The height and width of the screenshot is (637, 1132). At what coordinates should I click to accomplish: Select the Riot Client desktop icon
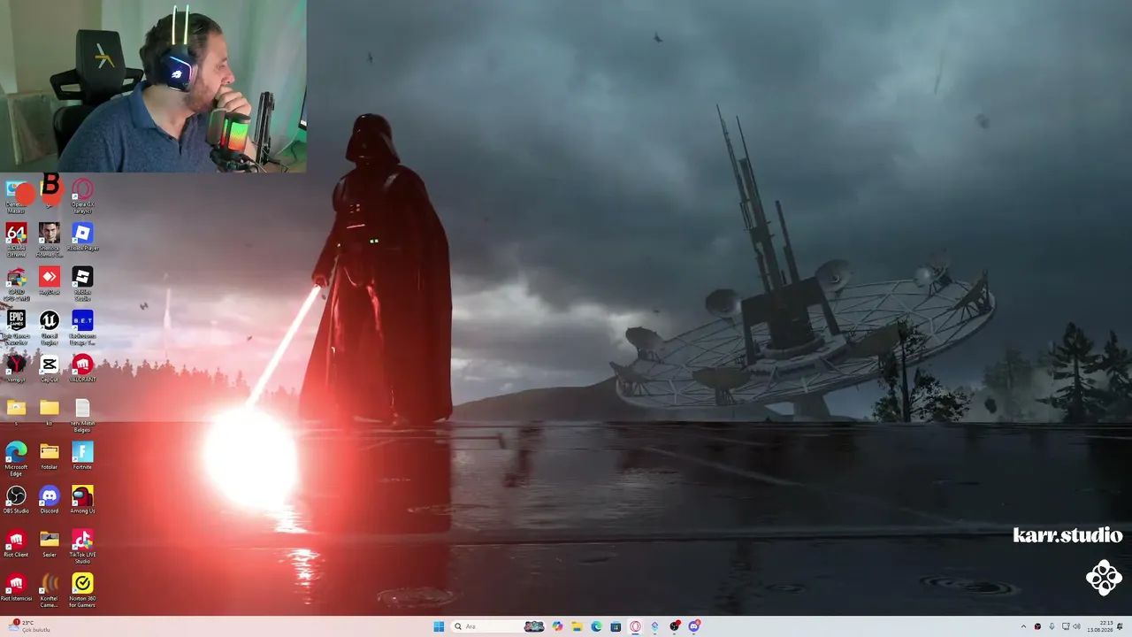[16, 544]
